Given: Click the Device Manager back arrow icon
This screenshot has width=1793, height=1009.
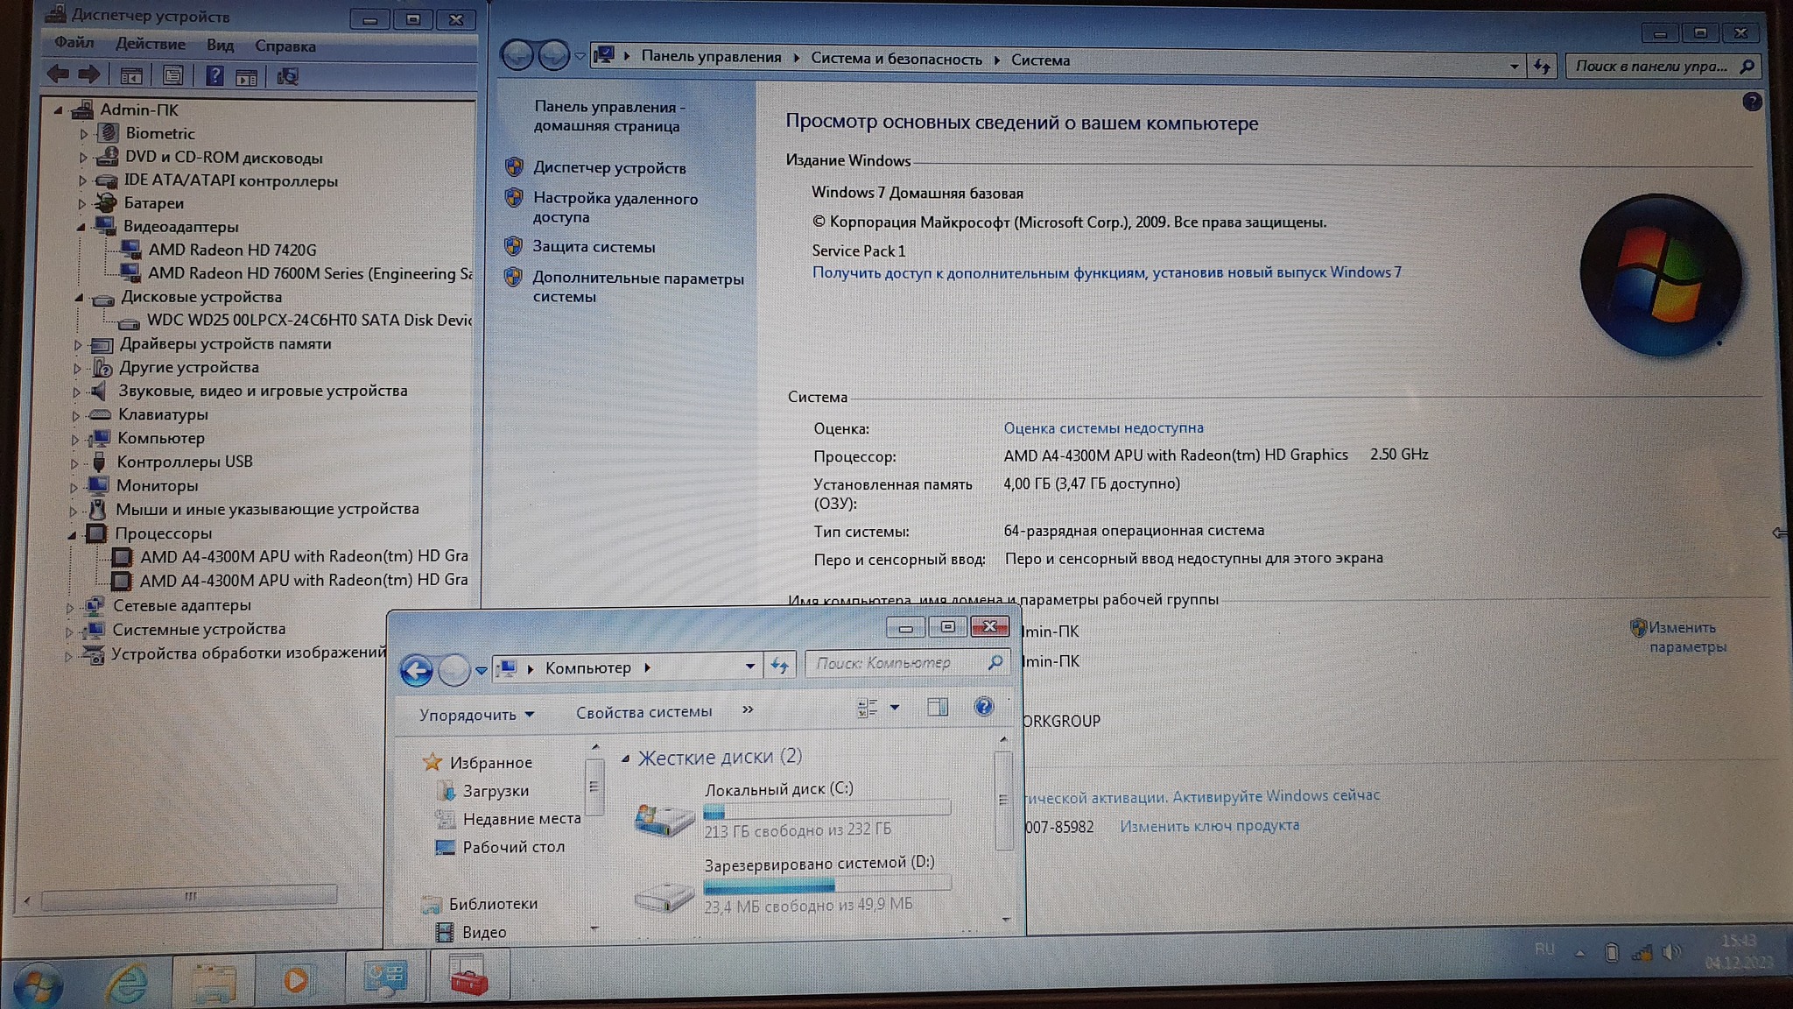Looking at the screenshot, I should point(59,74).
